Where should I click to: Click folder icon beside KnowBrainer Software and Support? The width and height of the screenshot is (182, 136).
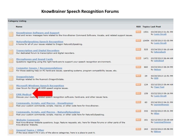click(11, 34)
